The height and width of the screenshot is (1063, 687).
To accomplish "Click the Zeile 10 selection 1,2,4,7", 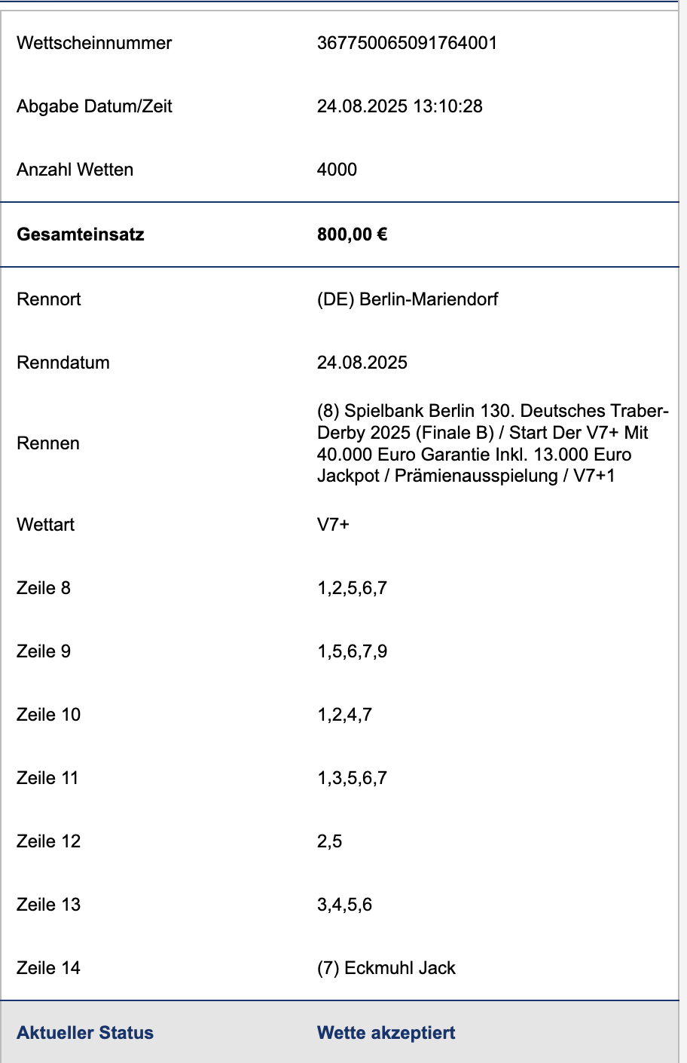I will (344, 715).
